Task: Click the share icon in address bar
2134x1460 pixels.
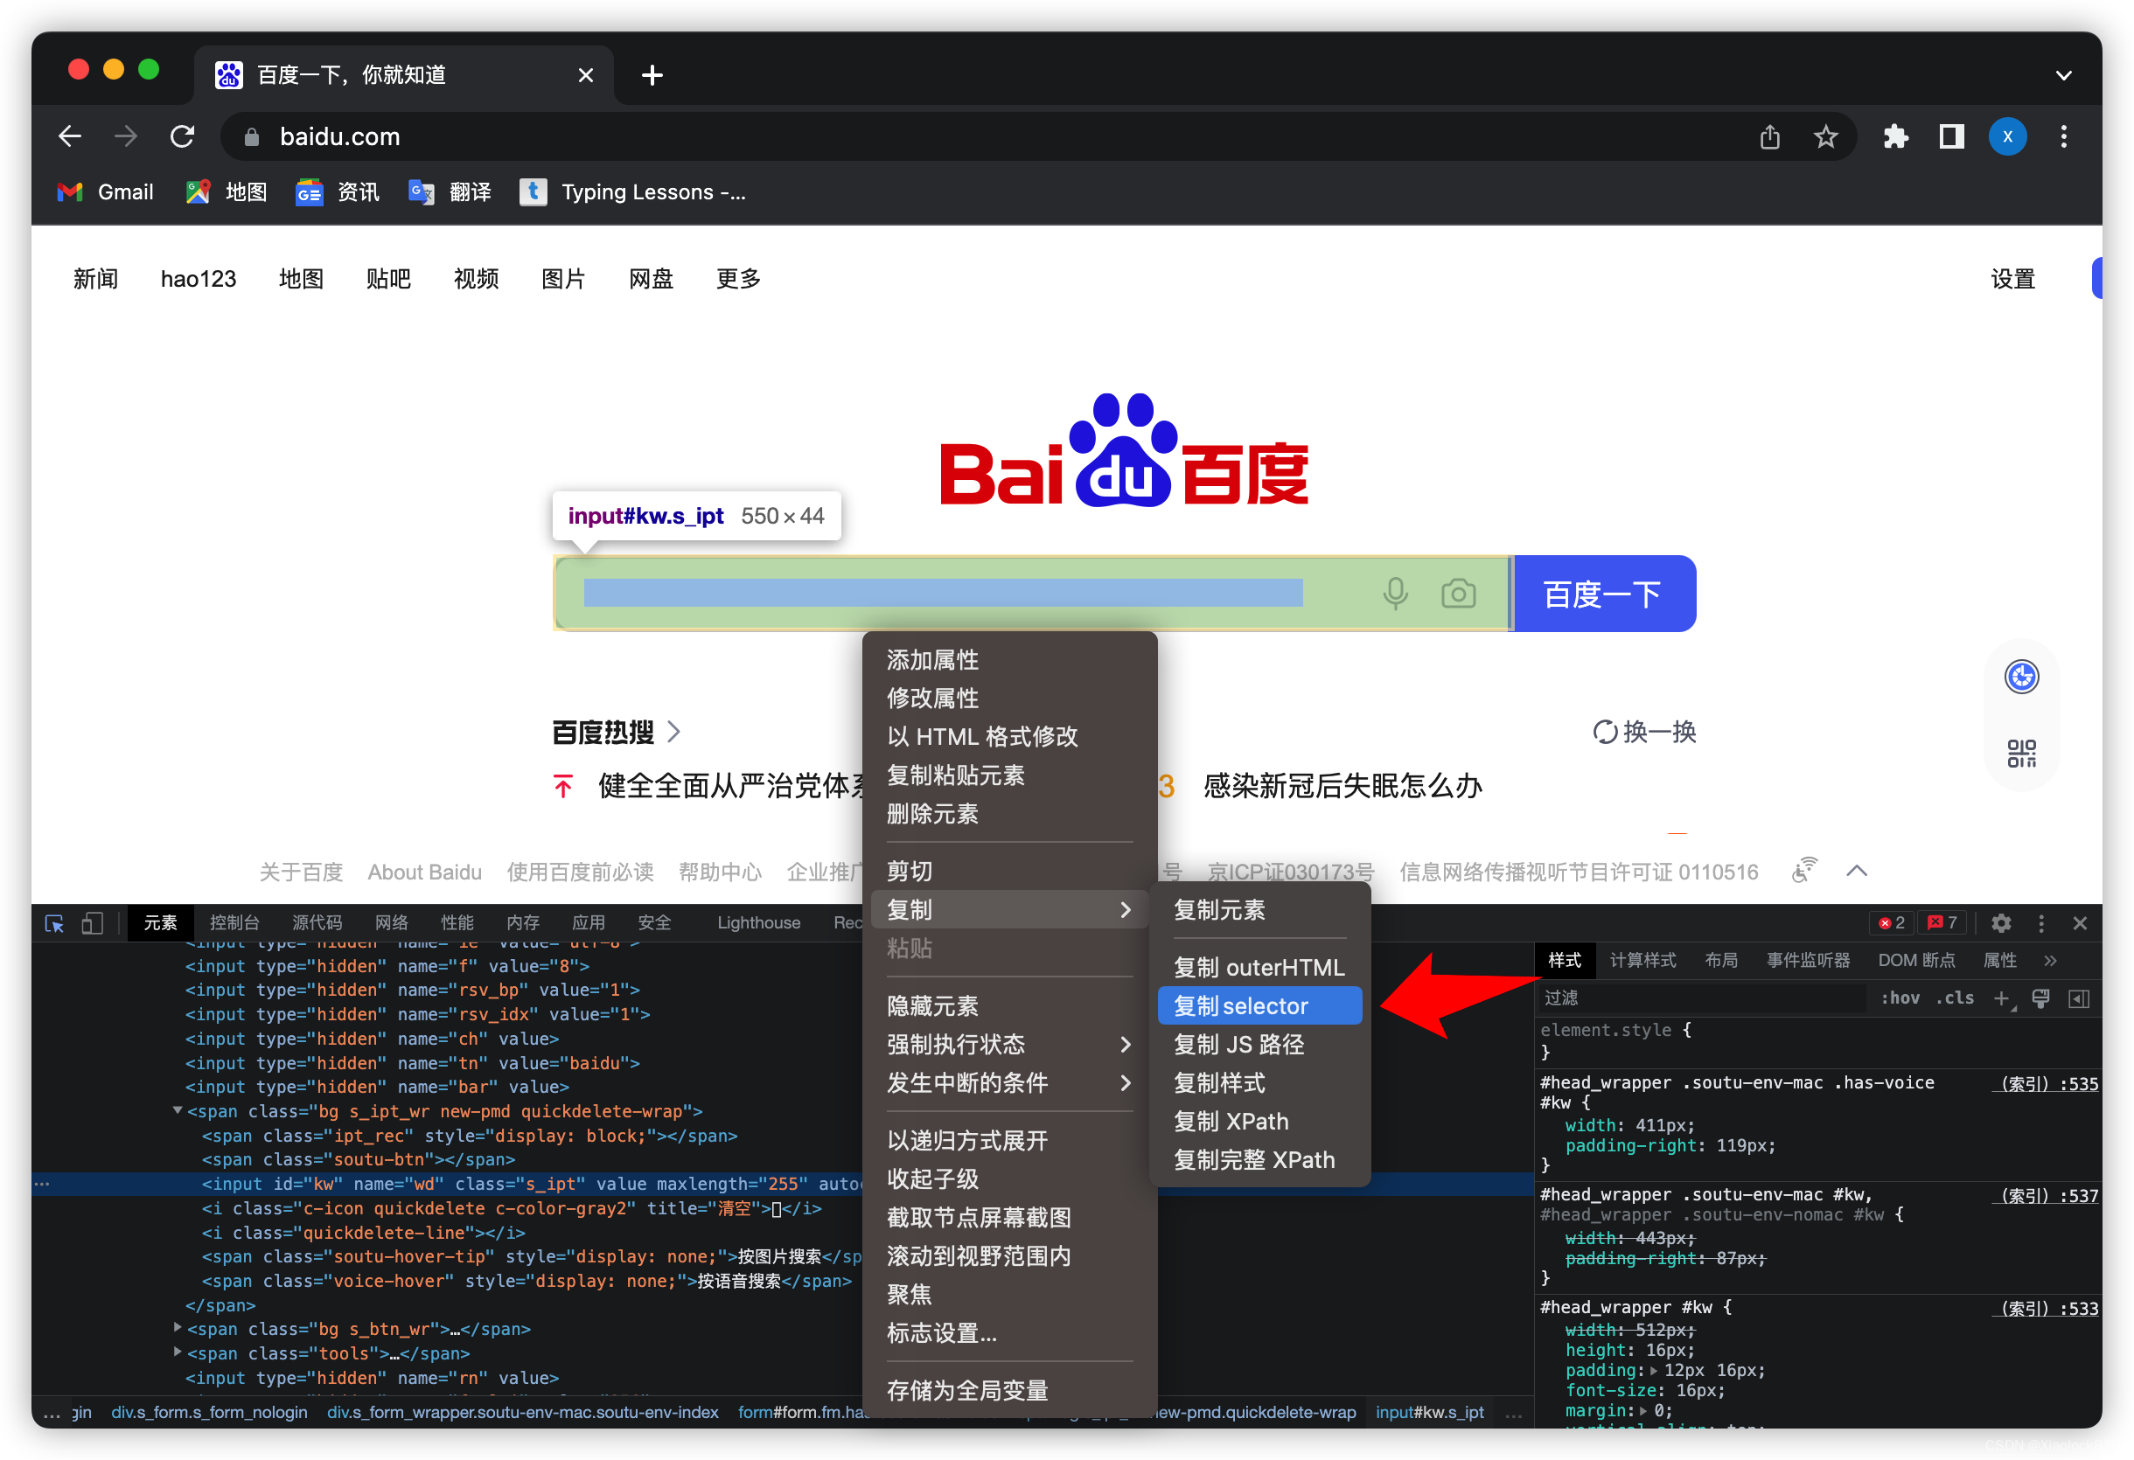Action: point(1769,136)
